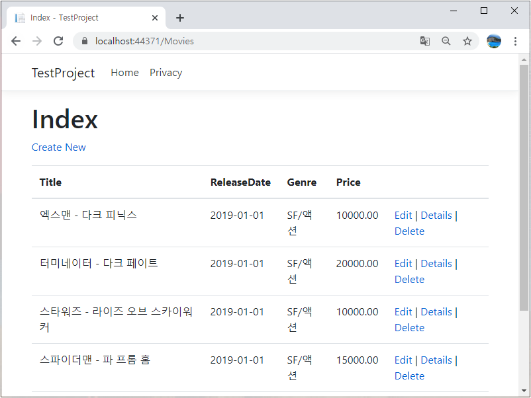
Task: Go to Home in the navbar
Action: click(124, 73)
